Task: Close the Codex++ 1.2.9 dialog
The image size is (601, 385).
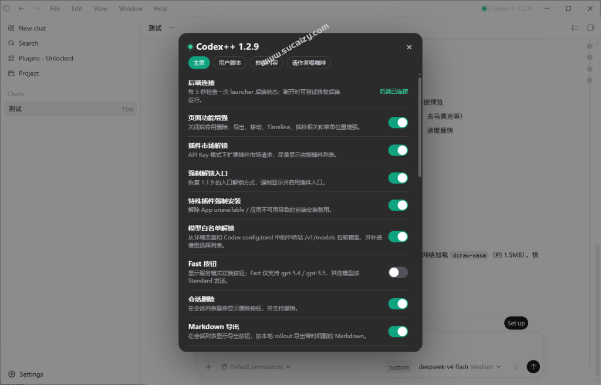Action: tap(409, 47)
